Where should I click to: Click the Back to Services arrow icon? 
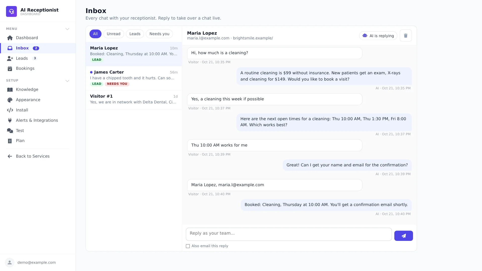click(10, 156)
